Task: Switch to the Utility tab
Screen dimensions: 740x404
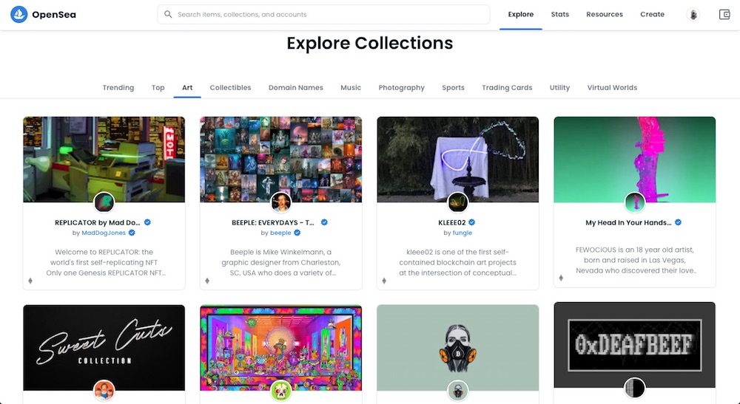Action: tap(559, 88)
